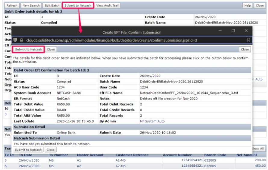The width and height of the screenshot is (268, 170).
Task: Click the highlighted Submit to Netcash in popup
Action: [28, 49]
